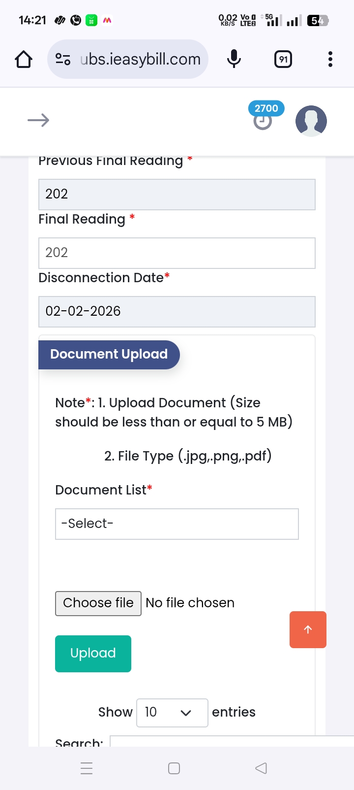
Task: Select the Document Upload tab header
Action: [109, 355]
